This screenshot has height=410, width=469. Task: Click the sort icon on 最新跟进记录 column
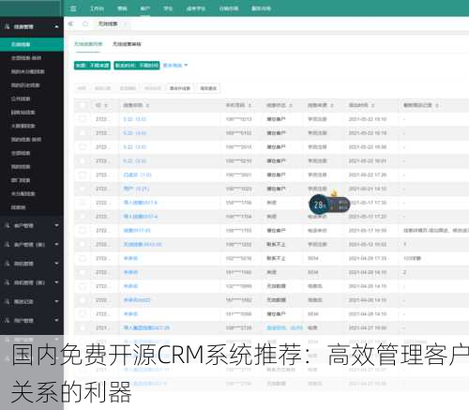coord(437,105)
